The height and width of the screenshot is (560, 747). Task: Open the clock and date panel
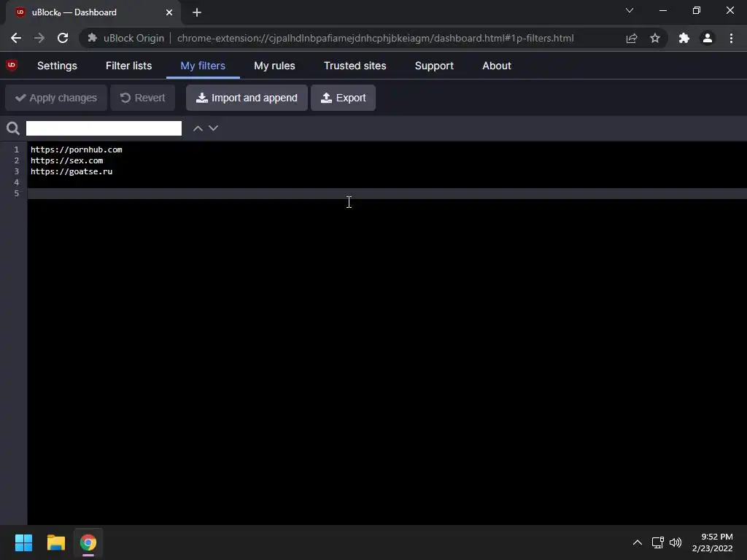pyautogui.click(x=712, y=542)
